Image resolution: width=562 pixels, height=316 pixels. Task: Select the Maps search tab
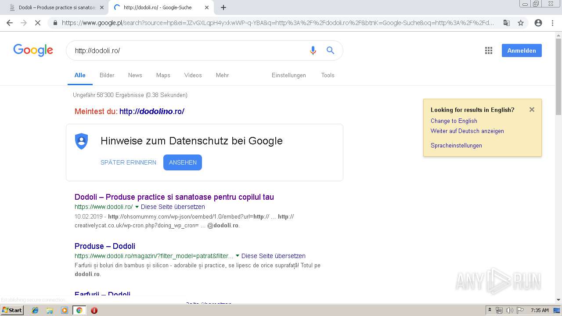click(163, 75)
